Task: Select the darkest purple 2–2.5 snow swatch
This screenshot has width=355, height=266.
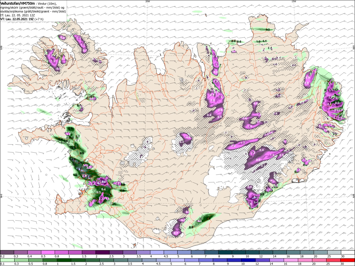Action: pyautogui.click(x=102, y=252)
